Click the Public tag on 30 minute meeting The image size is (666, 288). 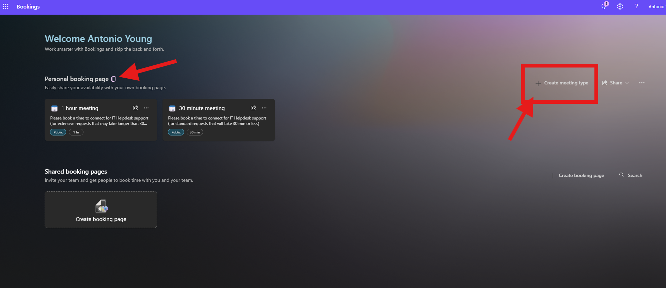coord(176,132)
